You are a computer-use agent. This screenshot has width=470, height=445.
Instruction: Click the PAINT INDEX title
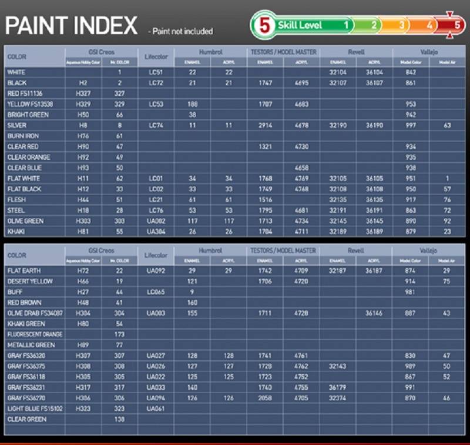(71, 26)
